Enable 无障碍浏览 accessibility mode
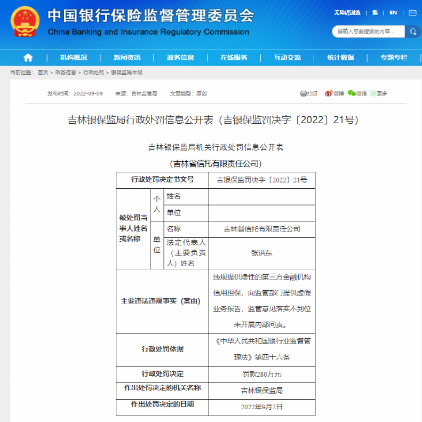 pyautogui.click(x=347, y=12)
